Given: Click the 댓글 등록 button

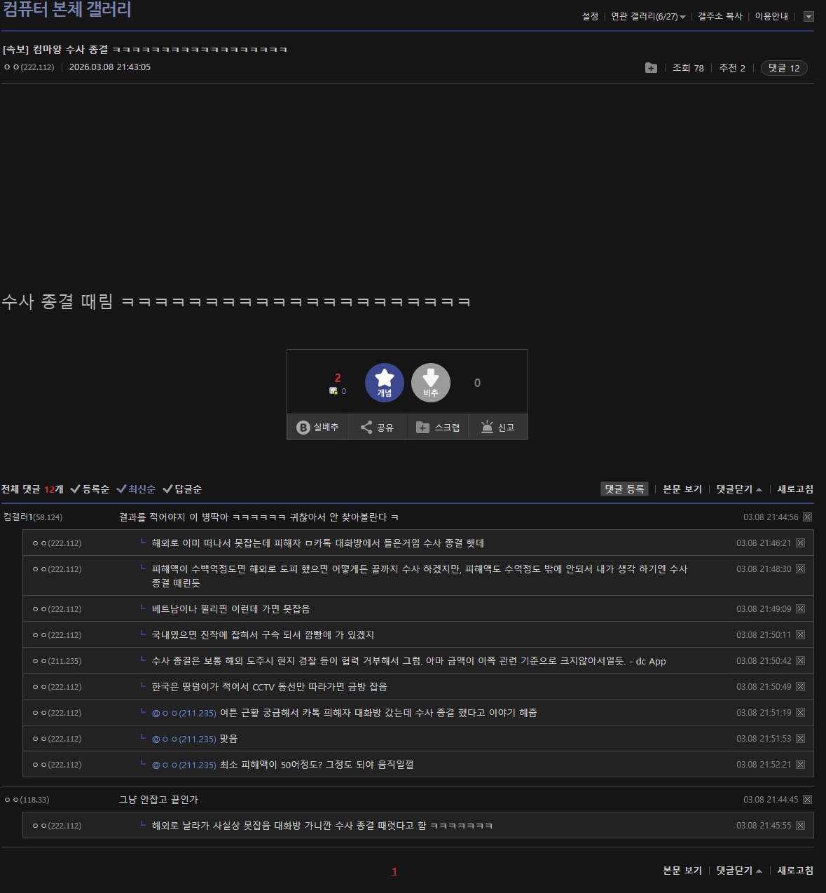Looking at the screenshot, I should (624, 489).
